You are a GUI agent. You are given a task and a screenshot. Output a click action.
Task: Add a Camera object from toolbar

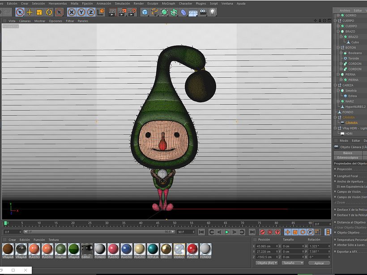pos(203,12)
